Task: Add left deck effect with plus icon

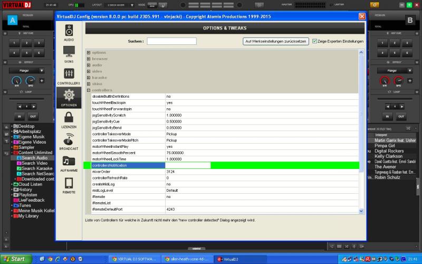Action: pos(42,81)
